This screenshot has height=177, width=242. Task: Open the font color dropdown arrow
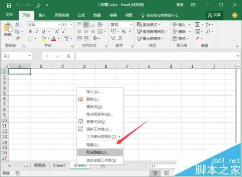click(59, 39)
